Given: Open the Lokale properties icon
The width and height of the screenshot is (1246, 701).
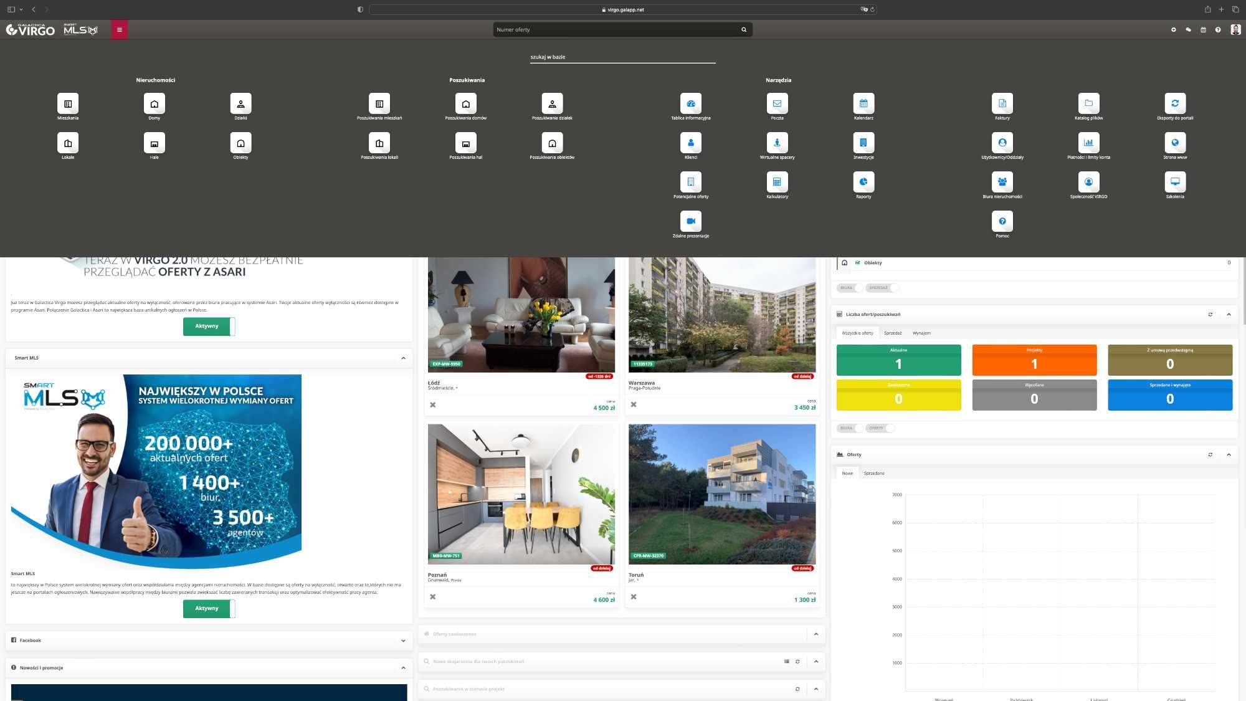Looking at the screenshot, I should pos(68,143).
